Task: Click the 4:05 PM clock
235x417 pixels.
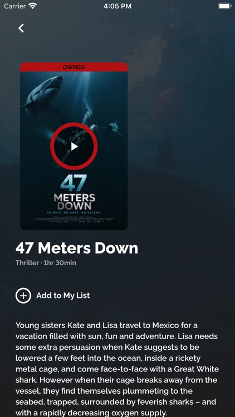Action: point(117,6)
